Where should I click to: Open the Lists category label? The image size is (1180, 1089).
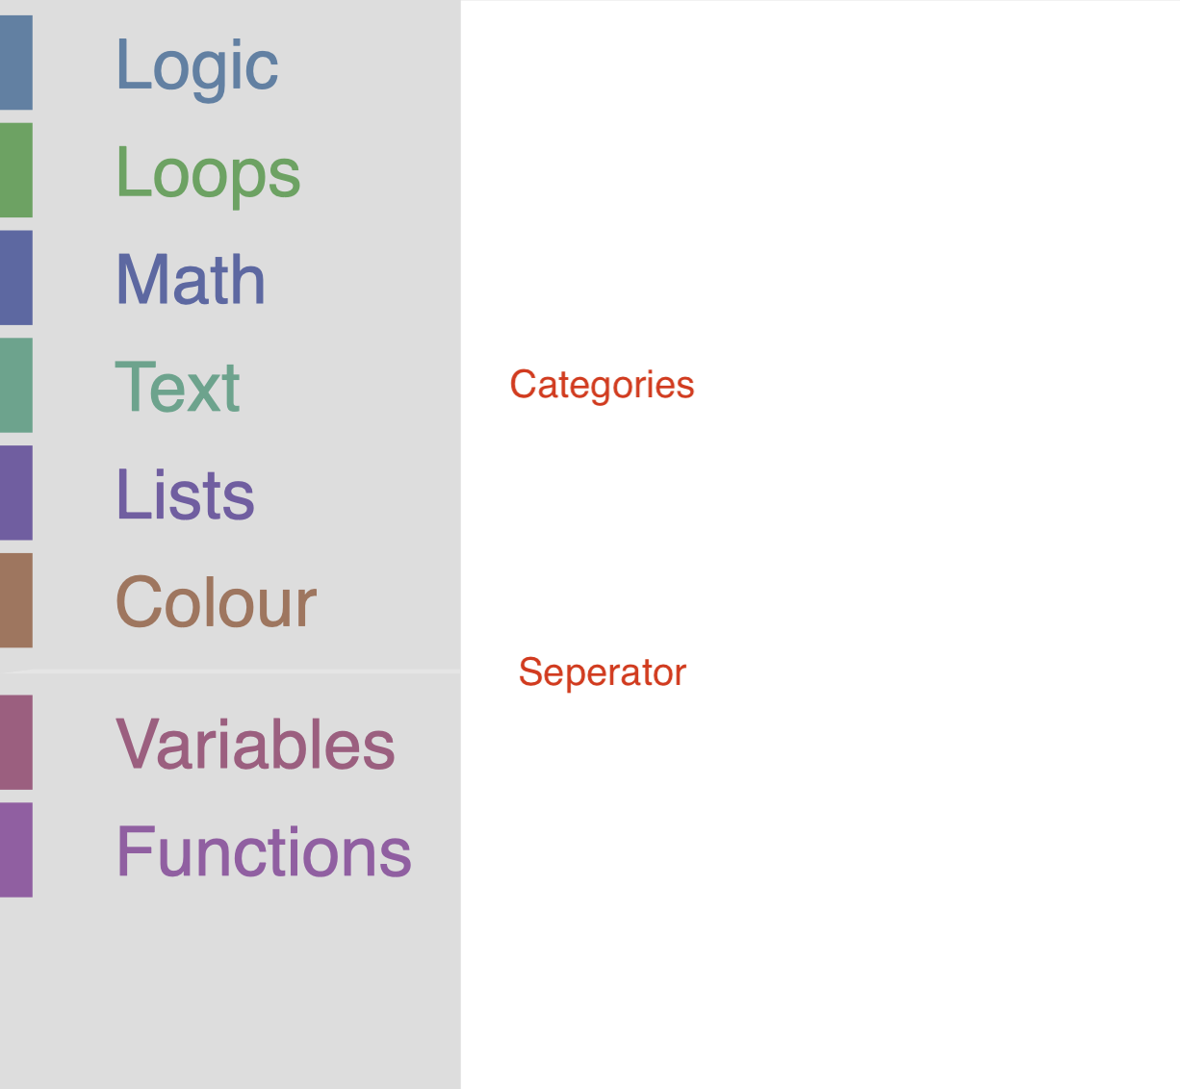click(185, 494)
